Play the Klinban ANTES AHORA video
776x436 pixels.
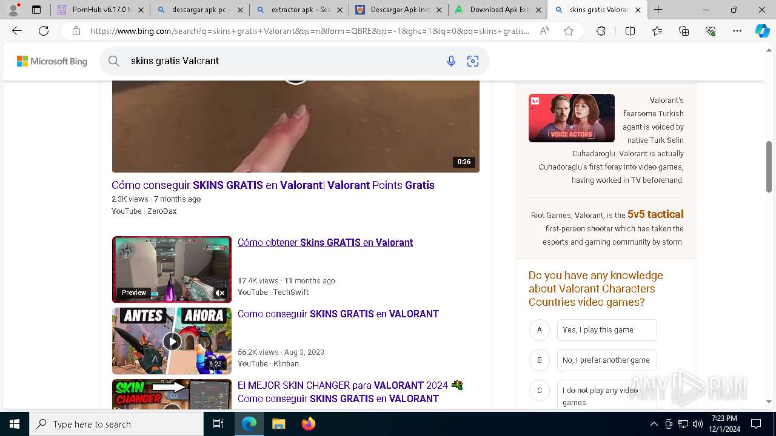172,341
